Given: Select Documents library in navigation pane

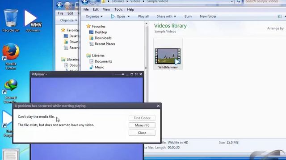Looking at the screenshot, I should [x=103, y=61].
